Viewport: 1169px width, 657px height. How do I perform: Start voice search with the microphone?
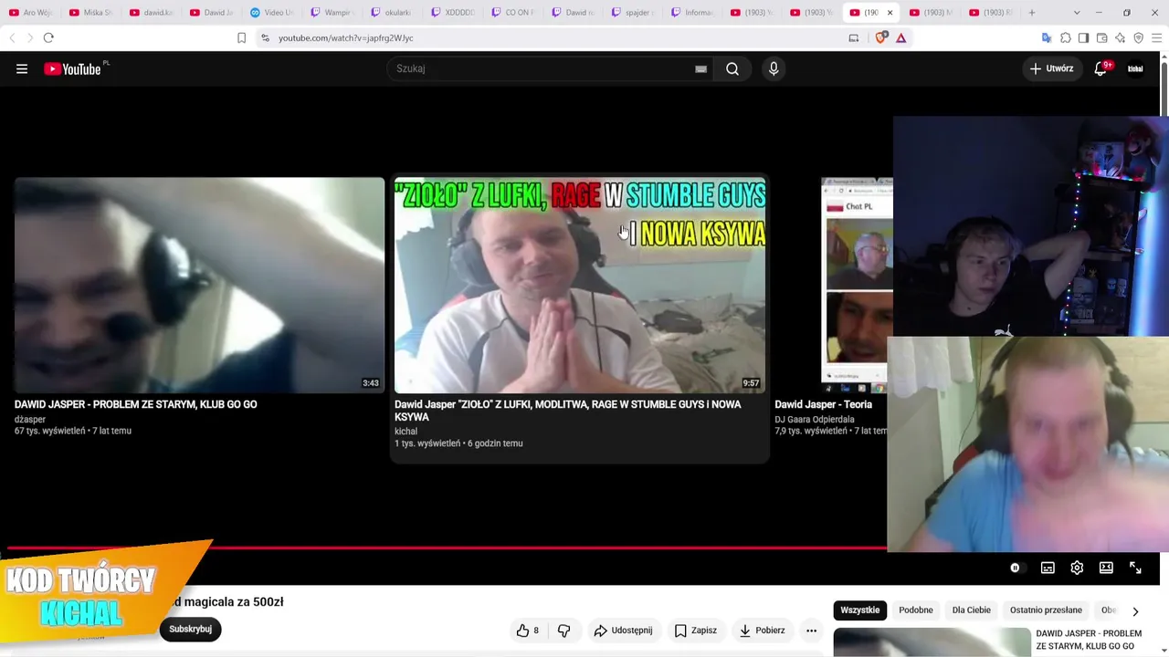774,68
